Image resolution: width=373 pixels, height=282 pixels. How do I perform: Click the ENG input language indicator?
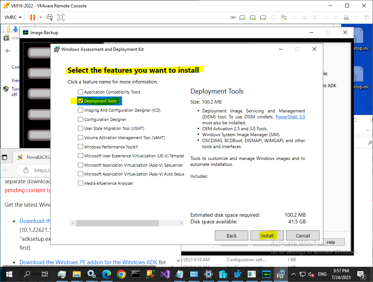pyautogui.click(x=322, y=274)
